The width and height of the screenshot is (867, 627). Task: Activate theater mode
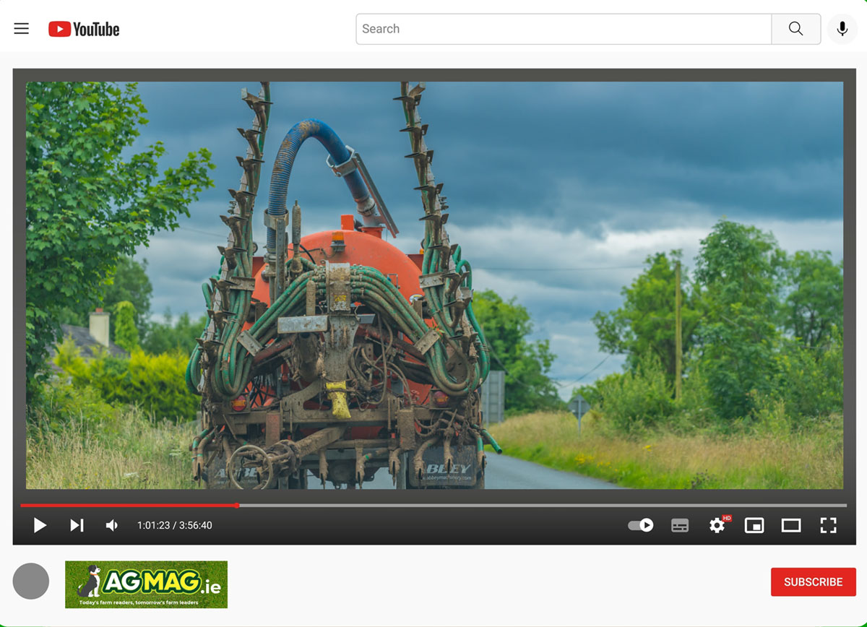click(x=791, y=525)
